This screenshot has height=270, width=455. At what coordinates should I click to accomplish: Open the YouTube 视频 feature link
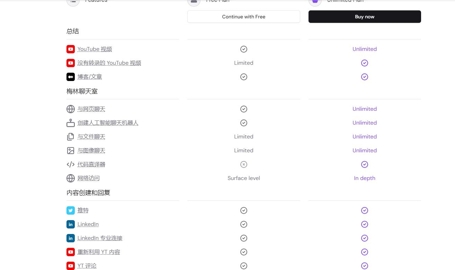95,49
